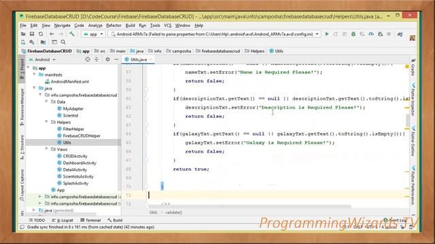
Task: Click the Attach Debugger icon in toolbar
Action: tap(380, 34)
